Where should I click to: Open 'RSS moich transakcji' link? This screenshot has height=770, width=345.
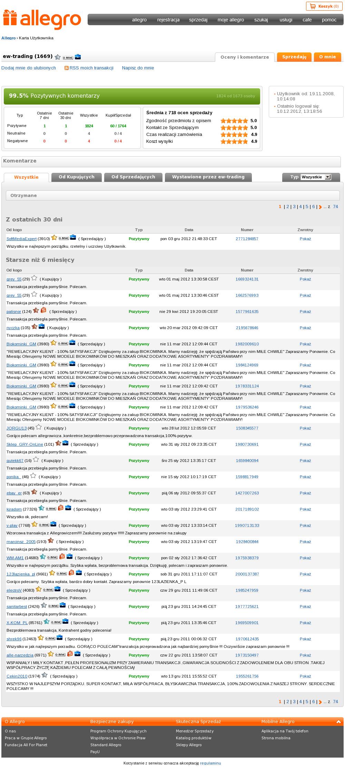(91, 68)
